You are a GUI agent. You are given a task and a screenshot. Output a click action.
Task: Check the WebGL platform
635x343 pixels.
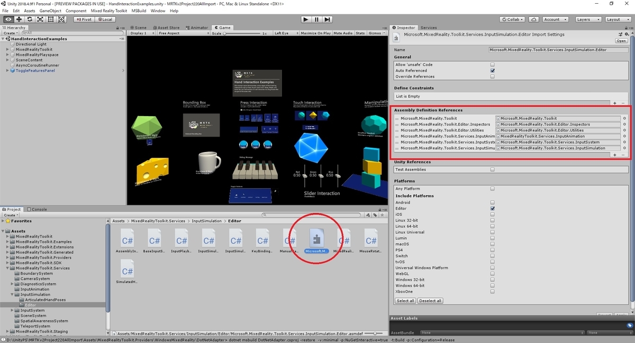tap(492, 274)
